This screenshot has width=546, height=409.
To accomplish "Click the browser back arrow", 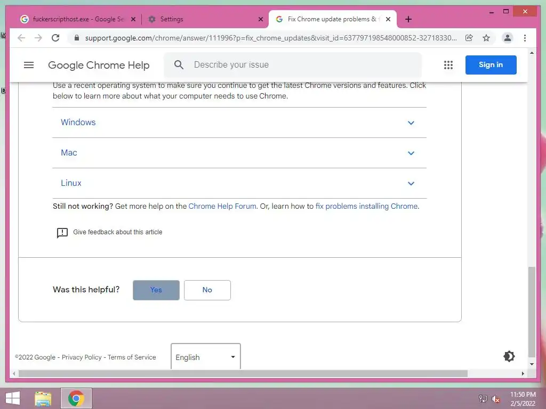I will coord(21,38).
